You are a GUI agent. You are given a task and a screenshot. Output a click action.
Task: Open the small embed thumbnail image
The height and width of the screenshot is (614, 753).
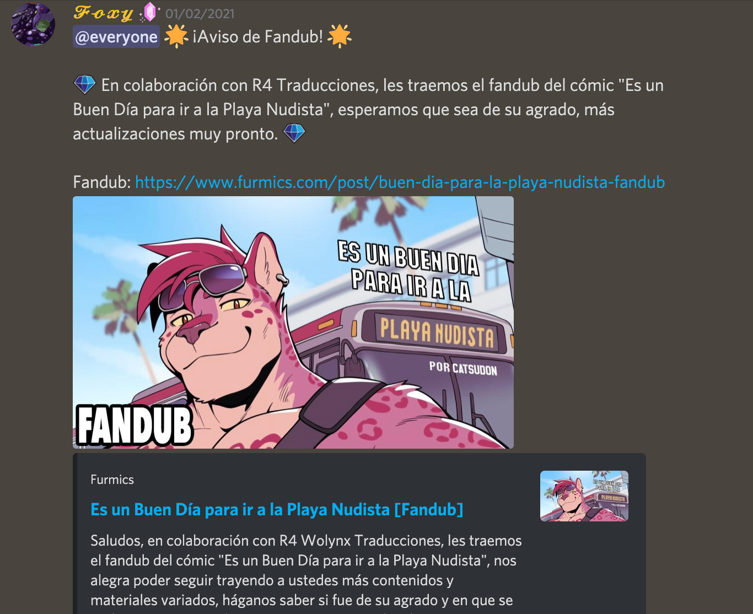pos(584,496)
